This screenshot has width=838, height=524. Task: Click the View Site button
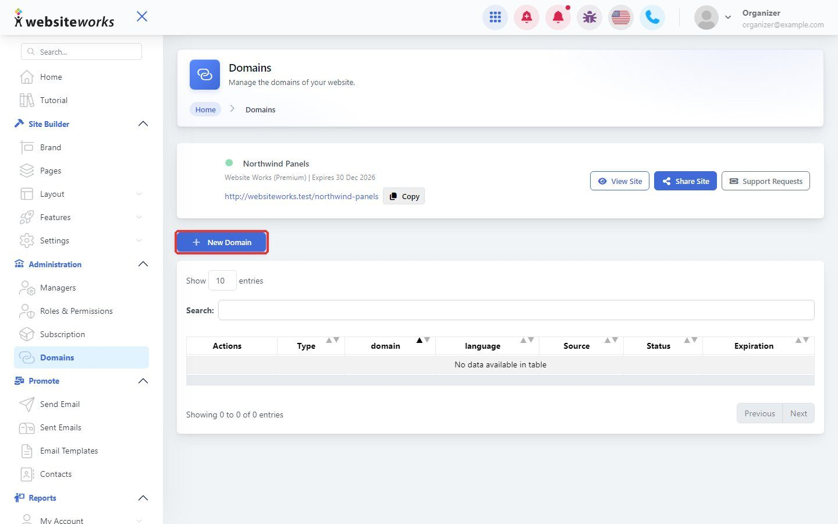tap(620, 181)
